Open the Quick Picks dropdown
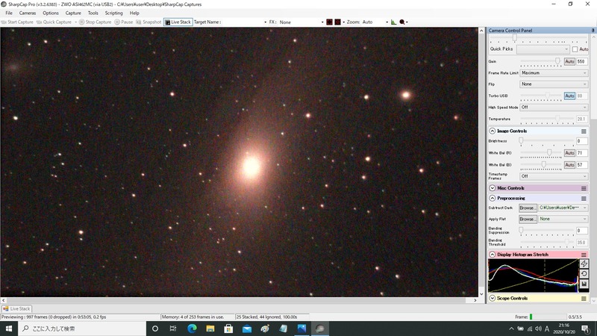 543,49
